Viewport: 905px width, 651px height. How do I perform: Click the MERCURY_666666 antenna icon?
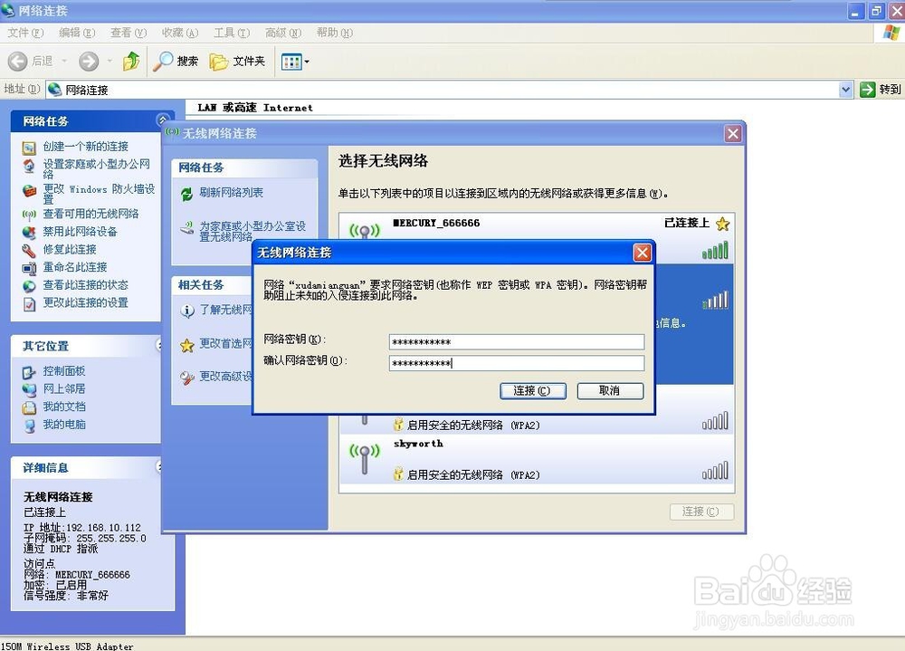364,231
